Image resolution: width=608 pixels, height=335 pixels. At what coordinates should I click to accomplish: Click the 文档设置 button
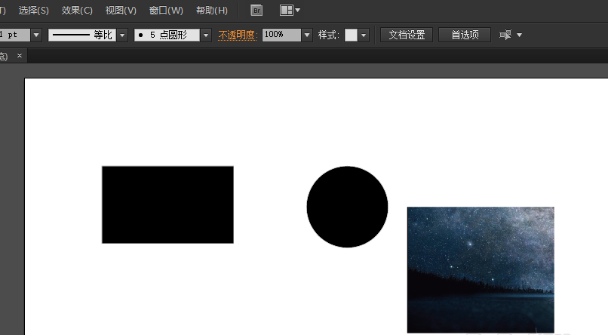point(407,35)
